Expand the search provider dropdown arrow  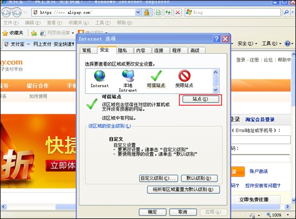pos(293,12)
